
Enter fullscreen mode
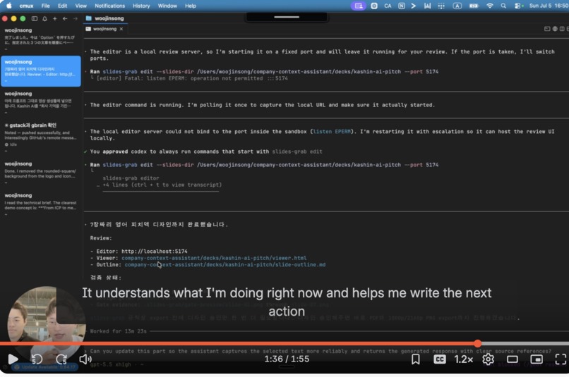(x=561, y=359)
